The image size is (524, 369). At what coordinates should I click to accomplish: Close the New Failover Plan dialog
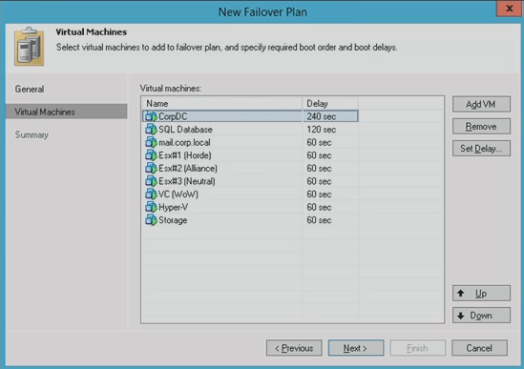[x=509, y=9]
